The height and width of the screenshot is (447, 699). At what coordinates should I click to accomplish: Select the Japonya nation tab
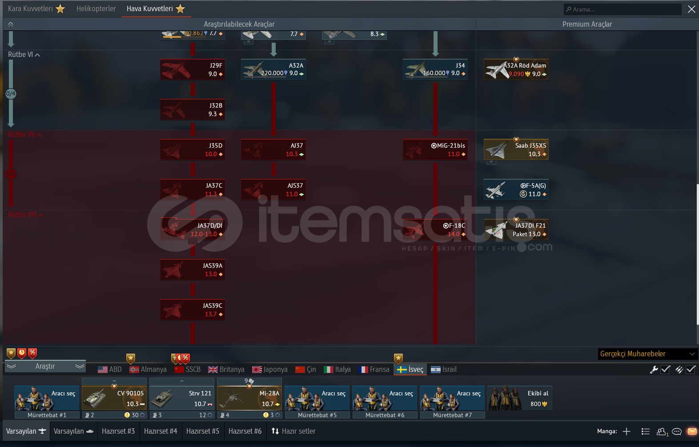click(270, 370)
